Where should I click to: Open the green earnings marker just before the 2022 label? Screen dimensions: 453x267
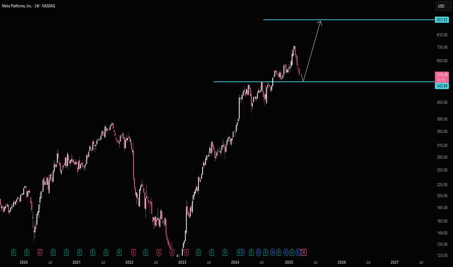pos(119,252)
